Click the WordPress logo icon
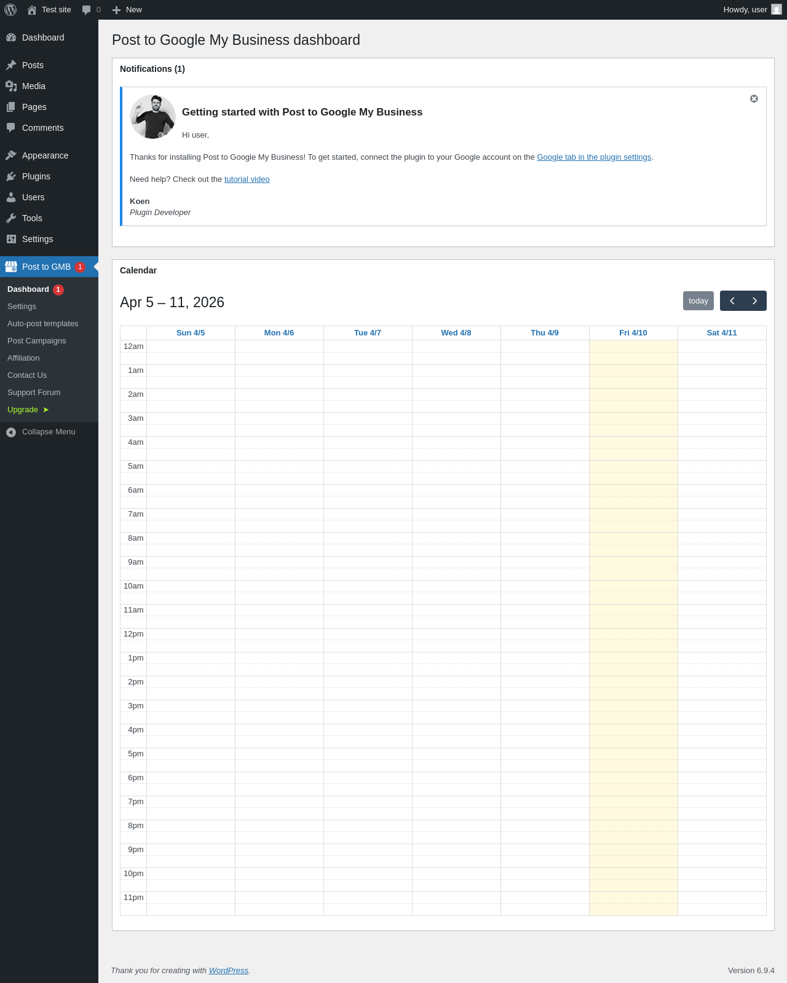 [x=10, y=10]
